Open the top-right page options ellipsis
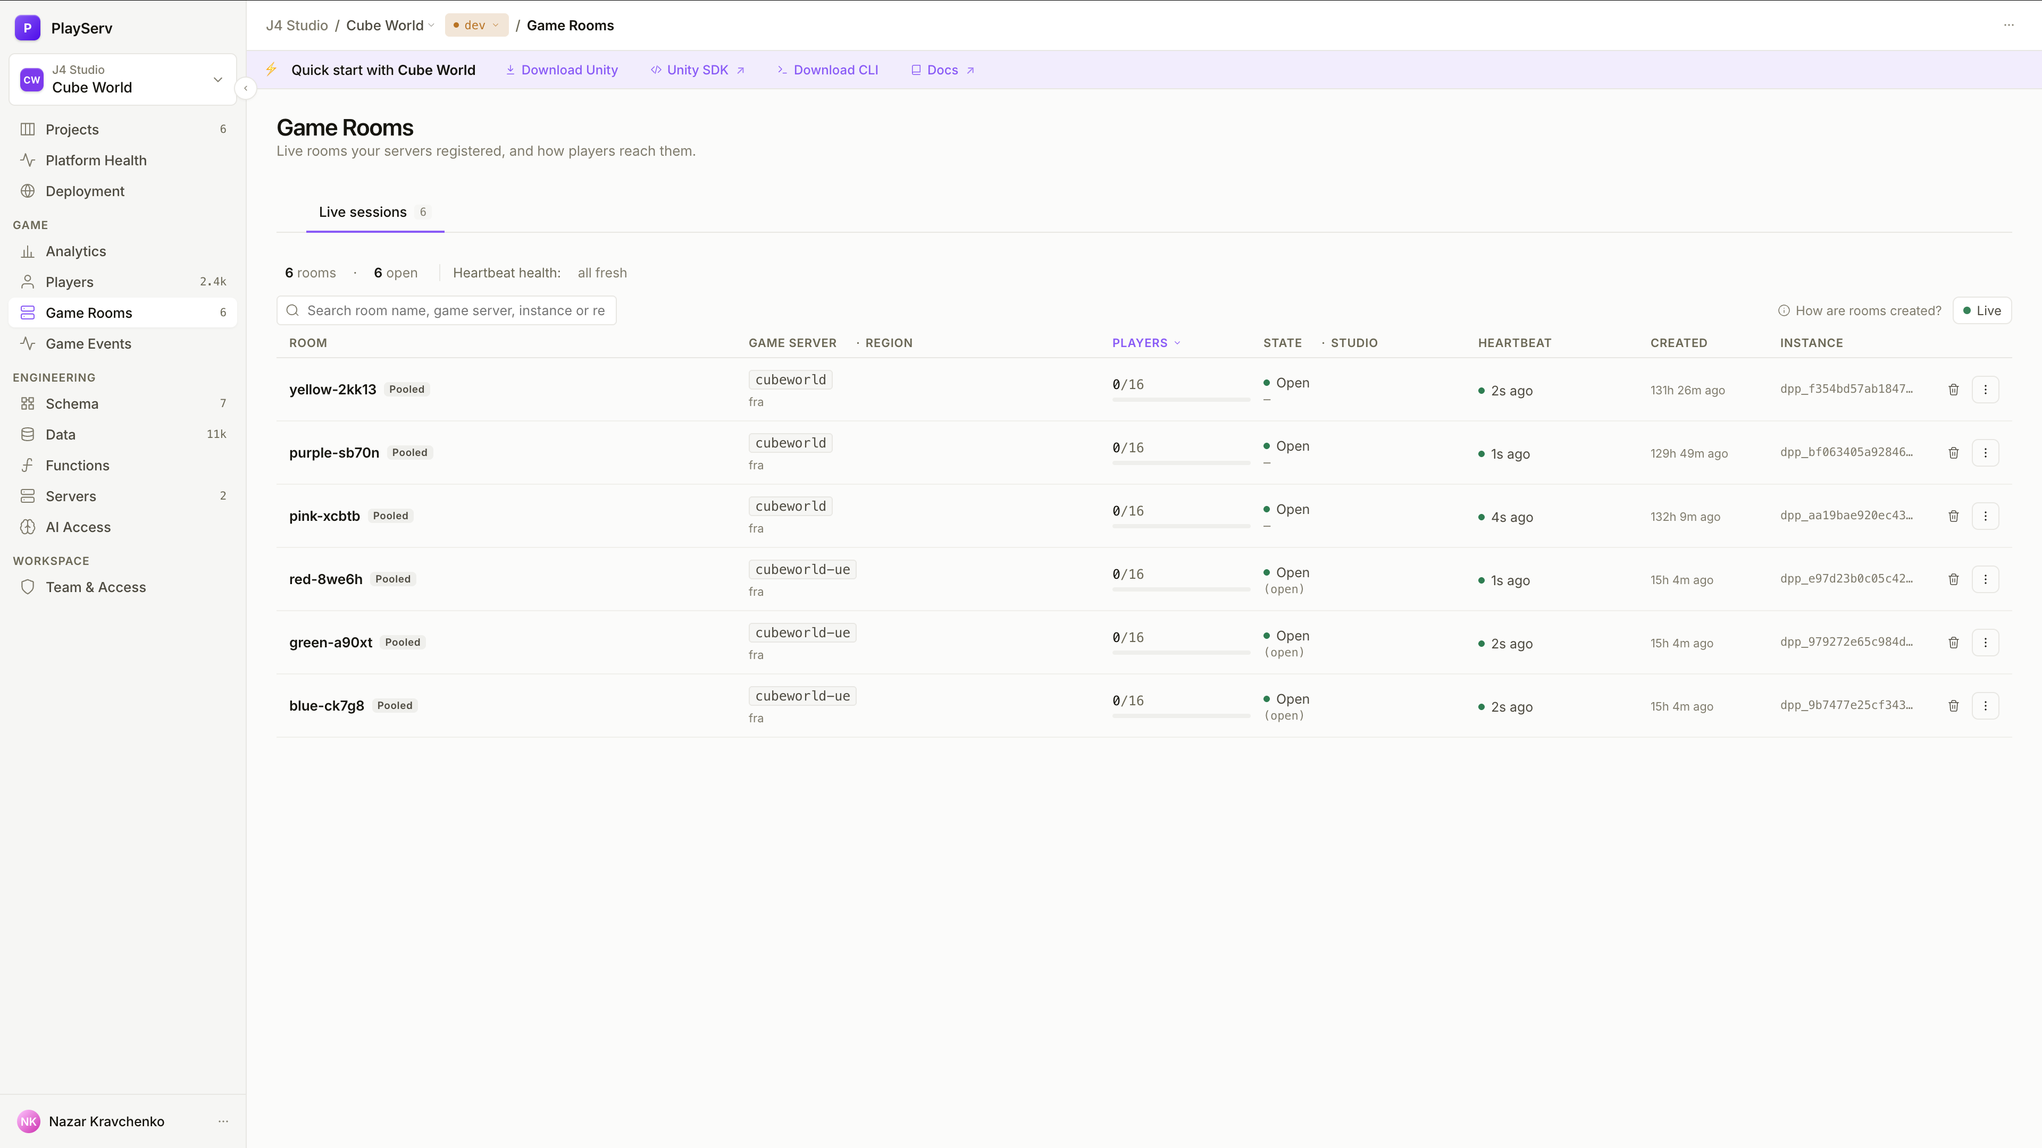Viewport: 2042px width, 1148px height. (2008, 26)
